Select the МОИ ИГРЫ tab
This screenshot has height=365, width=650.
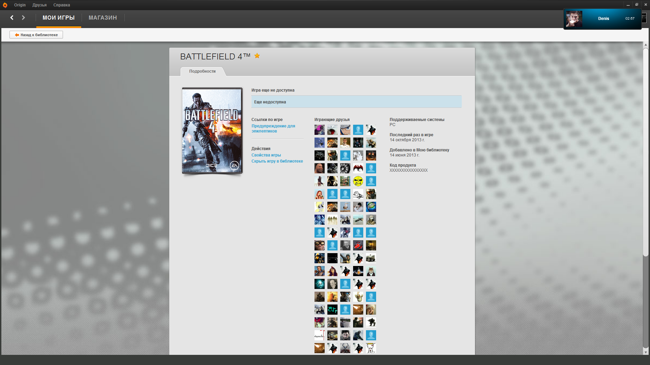click(59, 18)
